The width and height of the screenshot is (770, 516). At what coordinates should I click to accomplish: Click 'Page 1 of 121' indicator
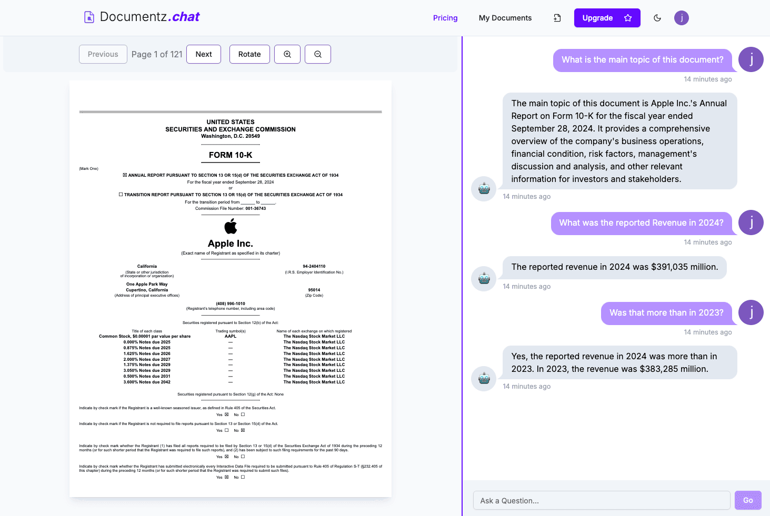157,54
